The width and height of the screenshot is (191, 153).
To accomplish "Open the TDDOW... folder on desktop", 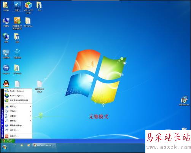I will [x=28, y=22].
